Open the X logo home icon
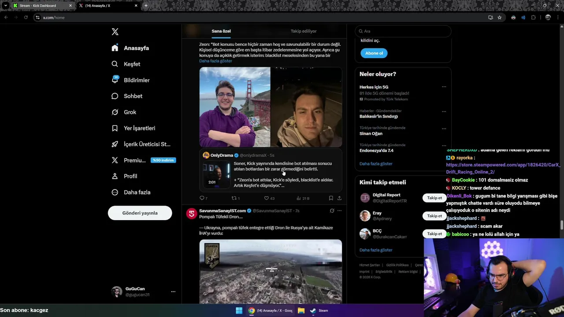The image size is (564, 317). (x=115, y=32)
